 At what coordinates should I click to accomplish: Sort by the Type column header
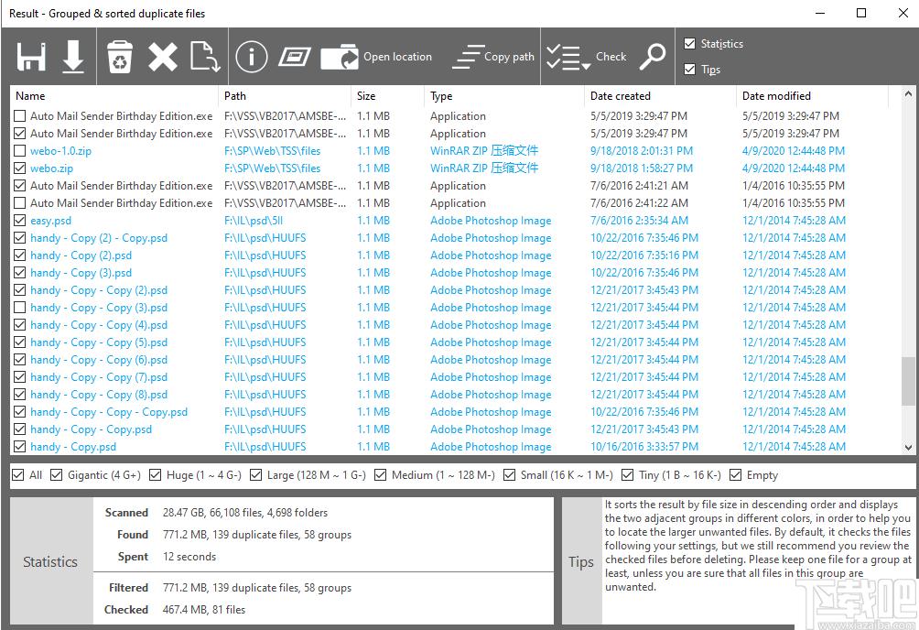(x=504, y=96)
